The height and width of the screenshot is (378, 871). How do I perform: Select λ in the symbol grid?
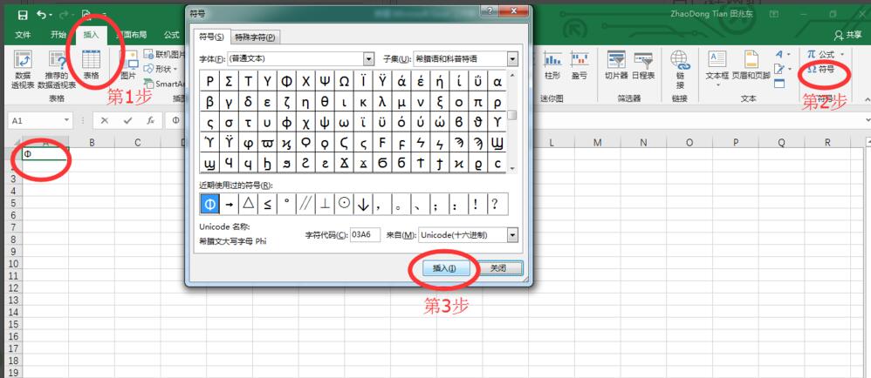pos(382,102)
